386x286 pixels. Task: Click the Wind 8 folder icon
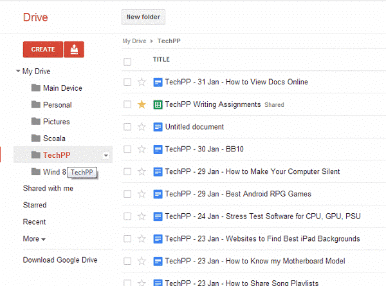click(x=36, y=171)
